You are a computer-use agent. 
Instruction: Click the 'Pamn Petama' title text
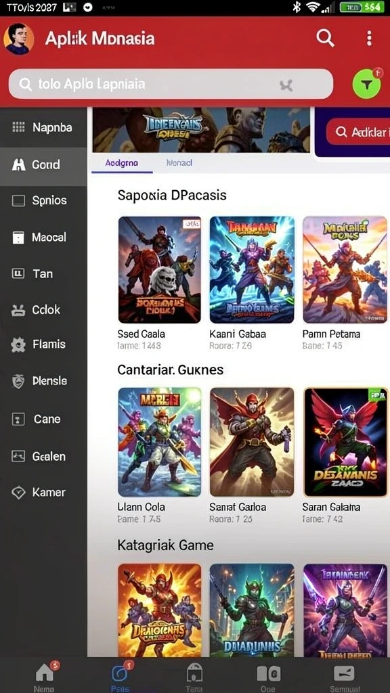point(331,334)
